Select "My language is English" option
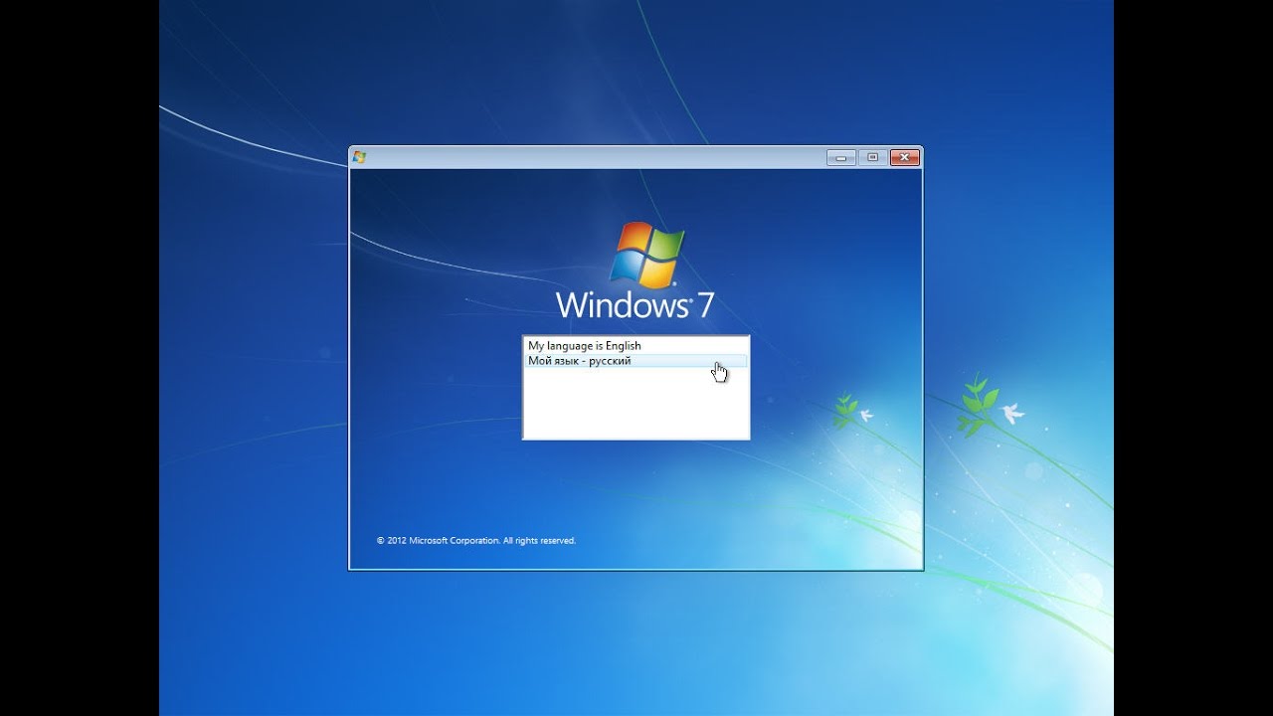 click(x=636, y=346)
